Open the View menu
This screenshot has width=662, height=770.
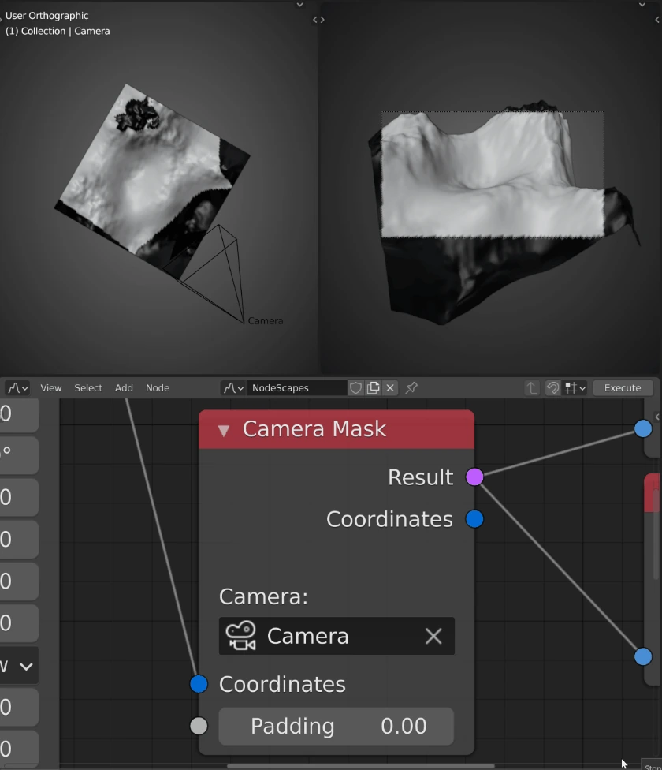point(51,388)
